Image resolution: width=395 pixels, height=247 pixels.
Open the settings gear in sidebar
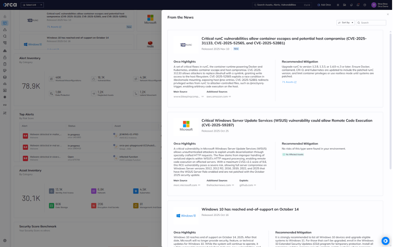pos(5,240)
